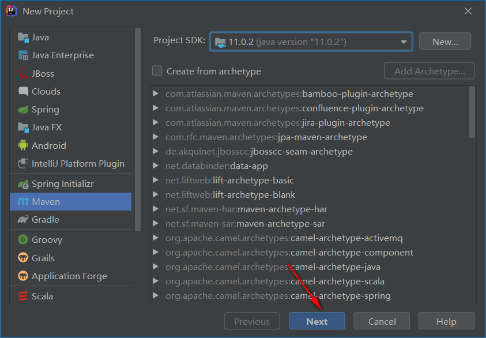Enable Create from archetype
This screenshot has width=486, height=338.
coord(157,70)
